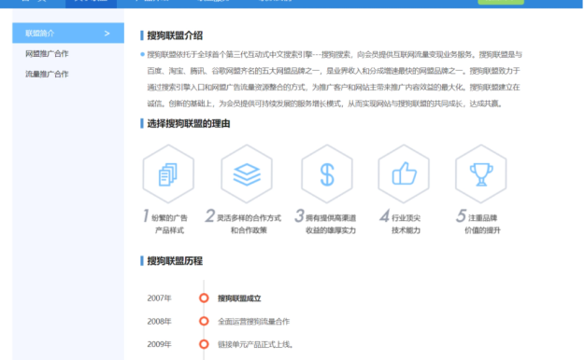Viewport: 585px width, 360px height.
Task: Click the stacked layers icon for 灵活多样的合作方式
Action: (247, 173)
